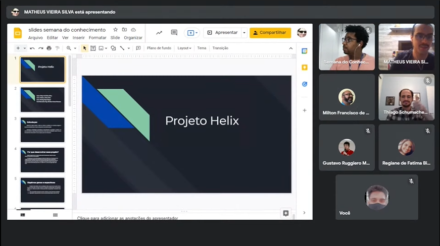Open the Inserir menu
440x246 pixels.
(78, 38)
